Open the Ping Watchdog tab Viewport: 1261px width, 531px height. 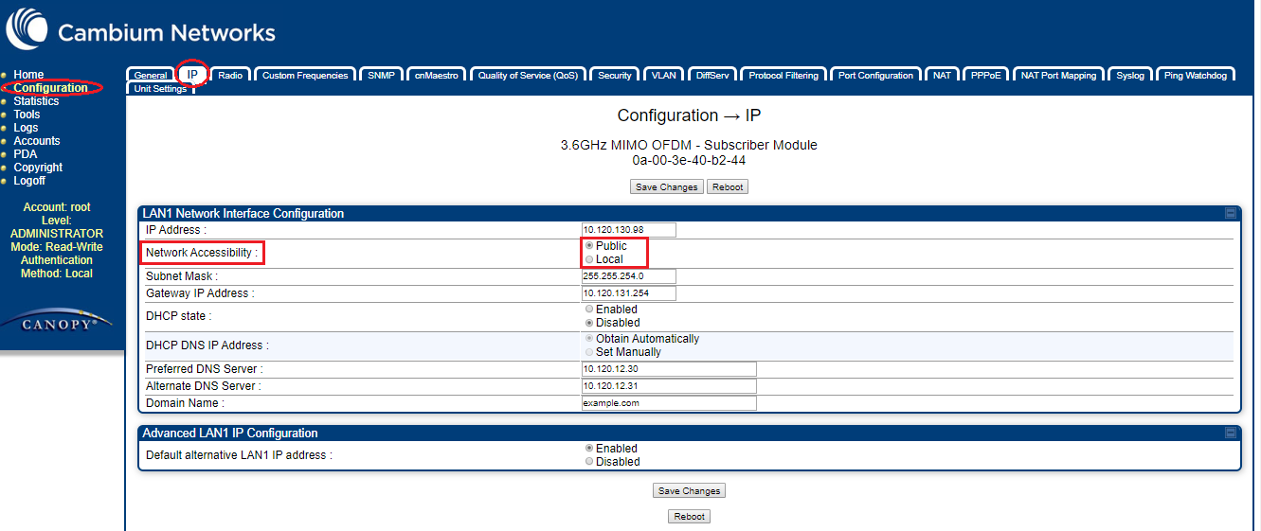[1195, 75]
